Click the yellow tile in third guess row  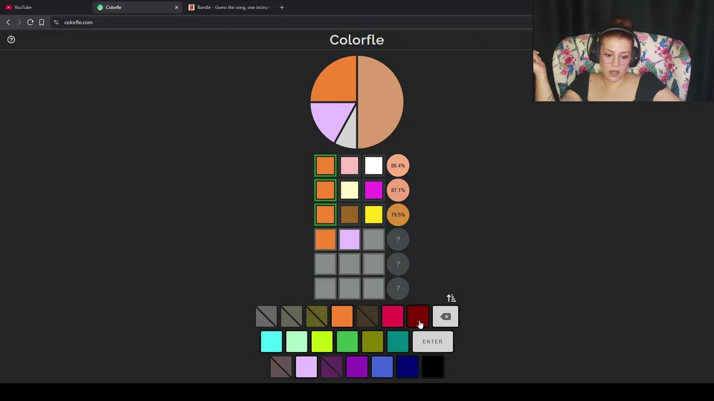(374, 214)
